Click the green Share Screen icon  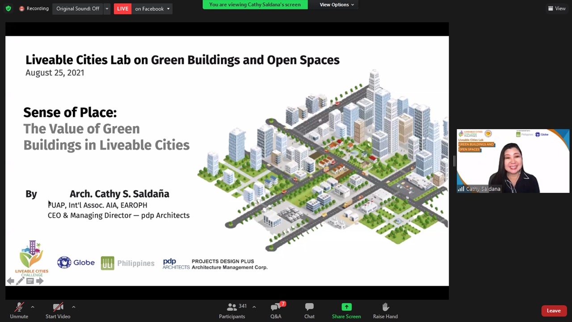click(x=346, y=307)
